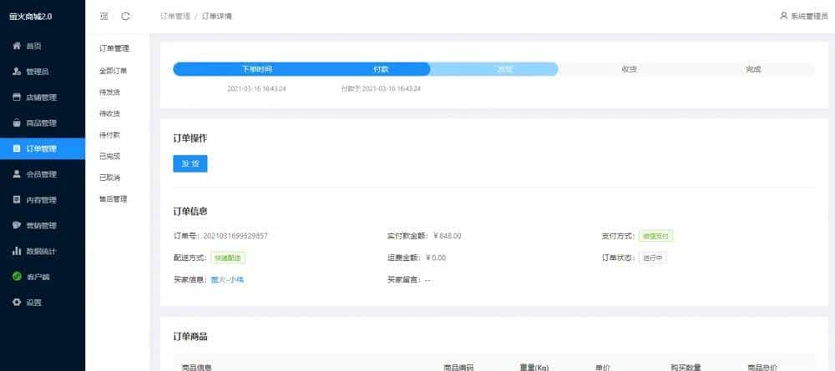Click the 进行中 order status tag
The width and height of the screenshot is (835, 371).
click(653, 258)
